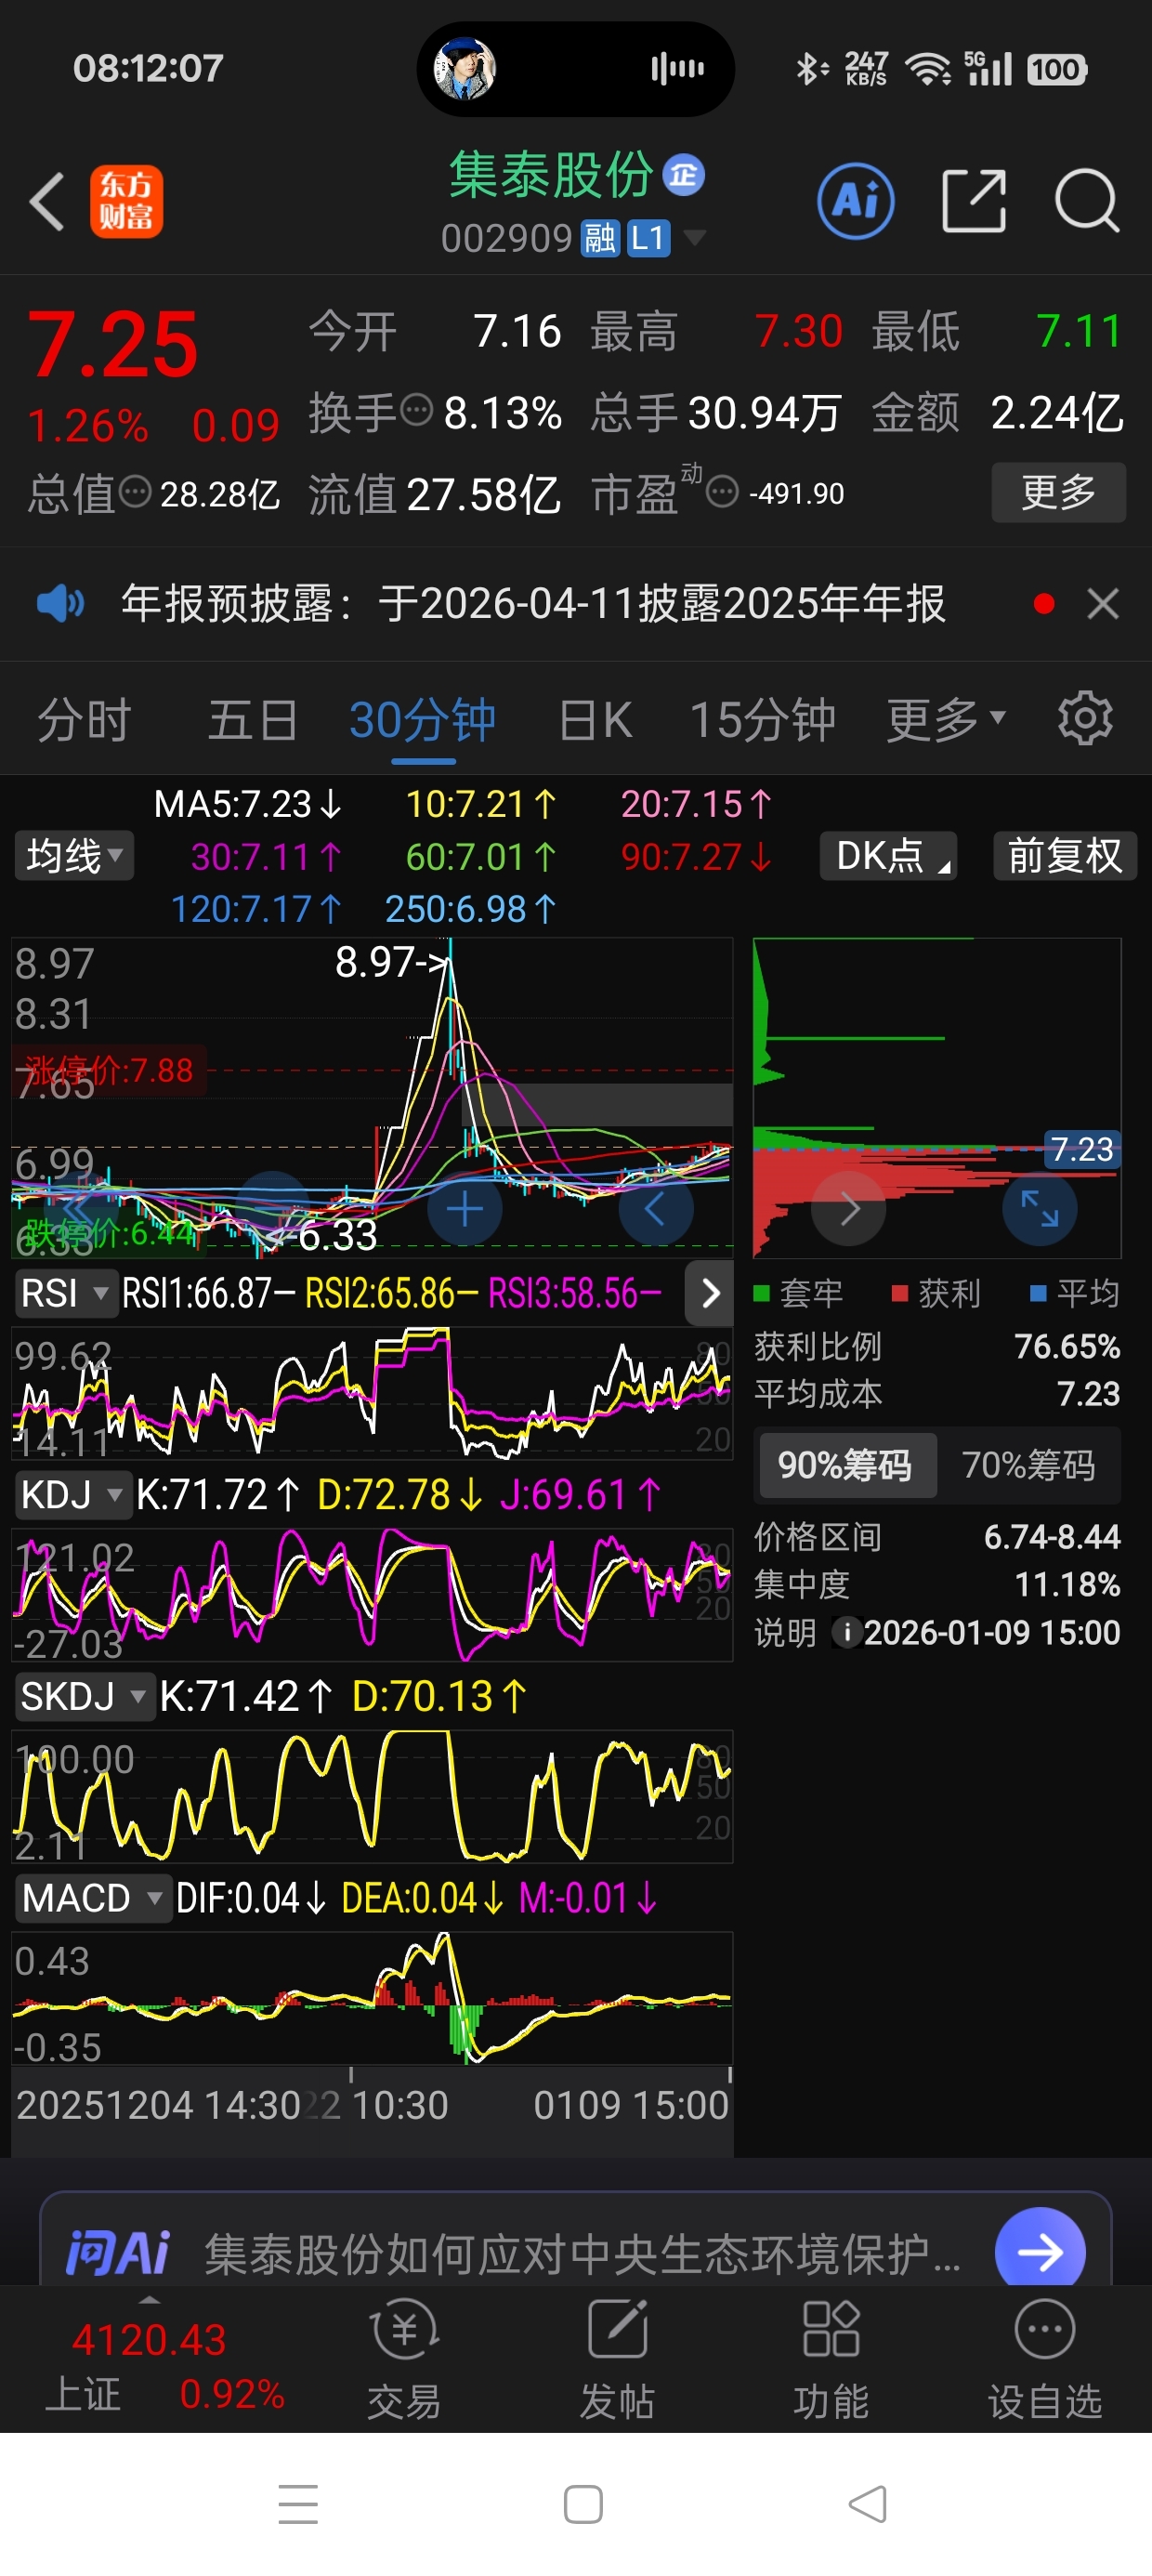Tap the 套牢 green legend swatch
1152x2576 pixels.
[x=761, y=1293]
